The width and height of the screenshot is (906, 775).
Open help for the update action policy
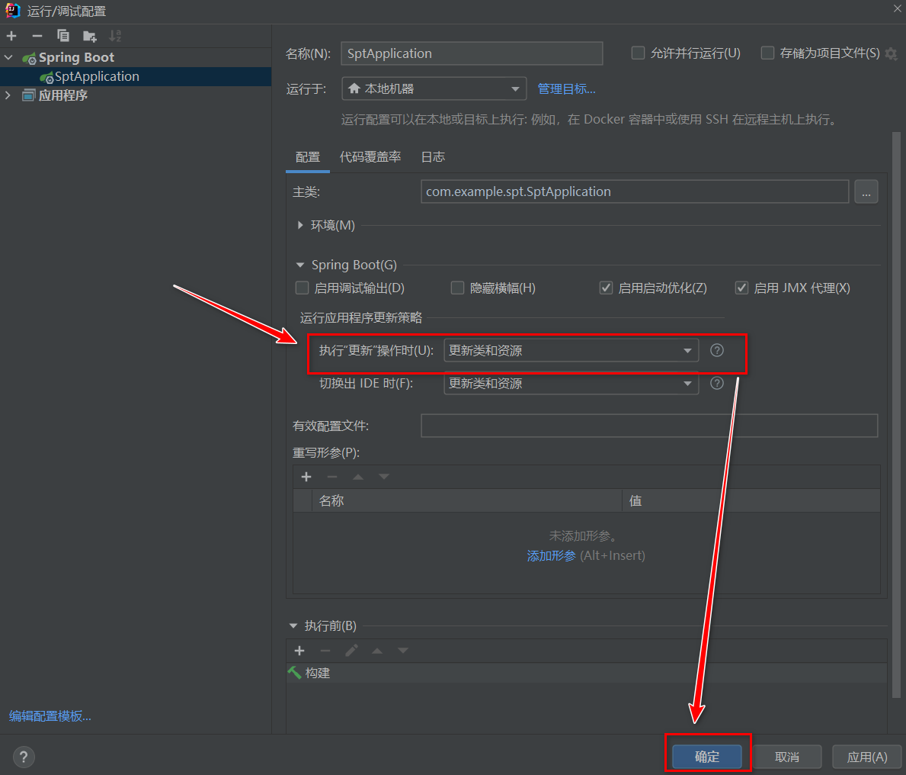[716, 350]
